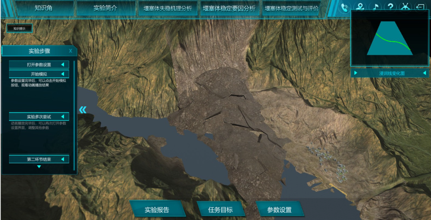Open help via question mark icon

point(390,7)
